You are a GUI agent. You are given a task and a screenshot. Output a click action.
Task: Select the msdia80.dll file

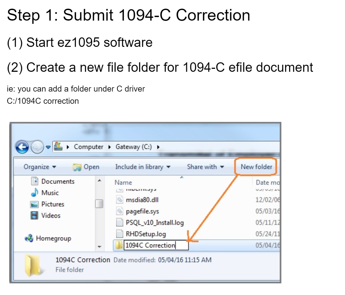pos(142,200)
